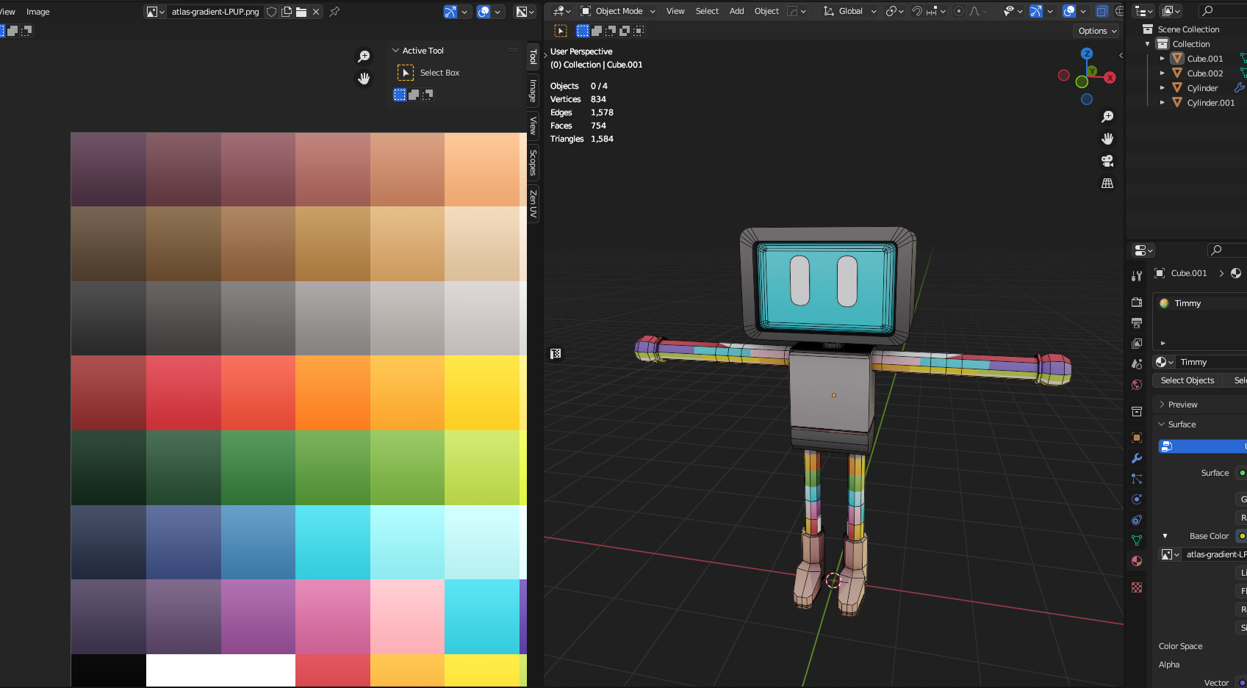Screen dimensions: 1247x688
Task: Expand the Cube.001 outliner item
Action: (1162, 59)
